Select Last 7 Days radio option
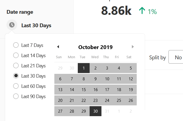 pos(16,45)
